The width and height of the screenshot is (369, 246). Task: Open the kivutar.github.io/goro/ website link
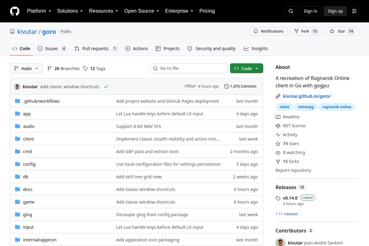pos(307,96)
